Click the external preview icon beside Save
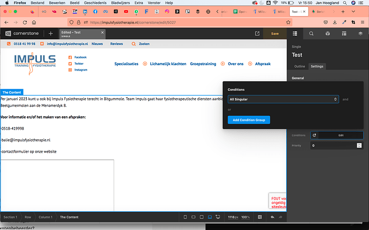Screen dimensions: 369x230 (x=257, y=33)
